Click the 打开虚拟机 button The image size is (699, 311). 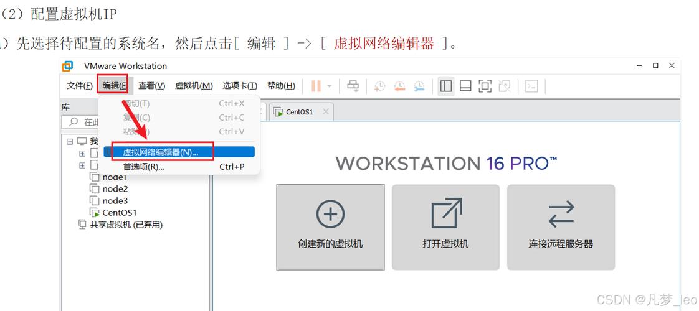(446, 227)
